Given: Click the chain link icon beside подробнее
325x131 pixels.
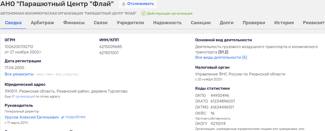Looking at the screenshot, I should (x=63, y=117).
